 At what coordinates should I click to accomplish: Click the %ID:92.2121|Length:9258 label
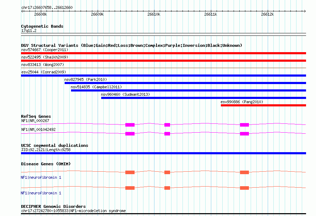click(x=46, y=150)
